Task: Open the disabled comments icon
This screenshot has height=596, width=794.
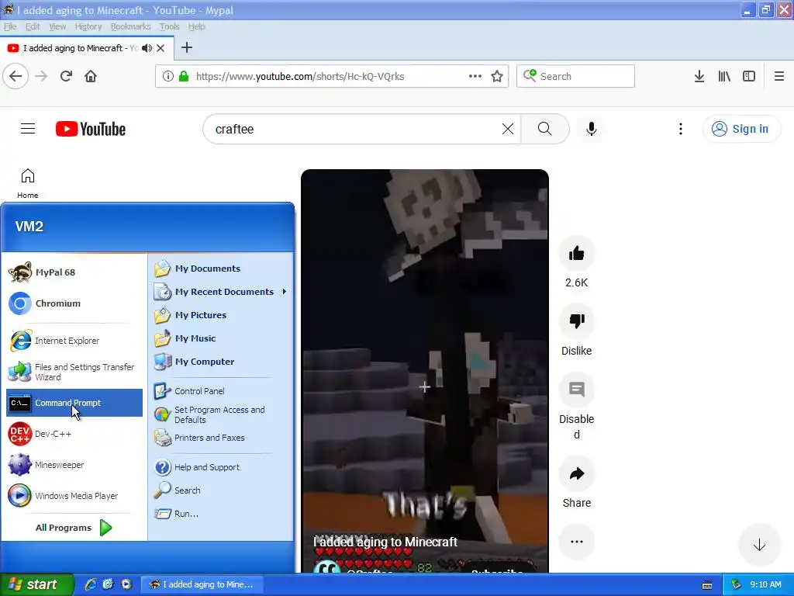Action: [x=576, y=390]
